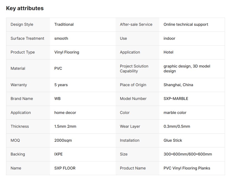Click the Online technical support value
Image resolution: width=230 pixels, height=179 pixels.
(x=186, y=24)
